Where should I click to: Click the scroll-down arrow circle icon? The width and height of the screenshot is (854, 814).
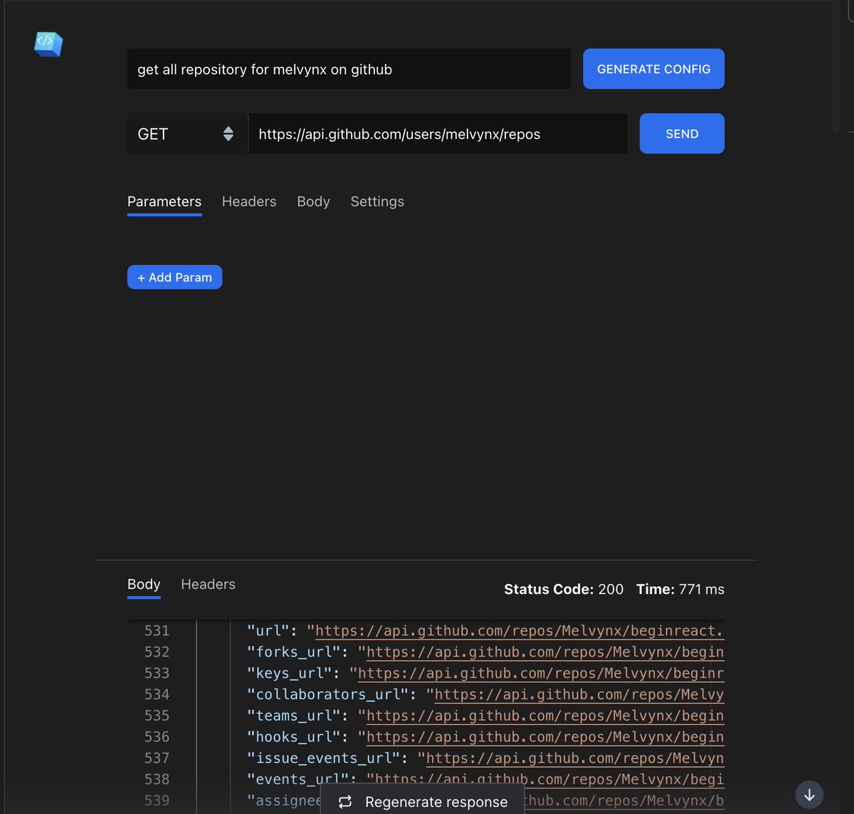pos(809,794)
